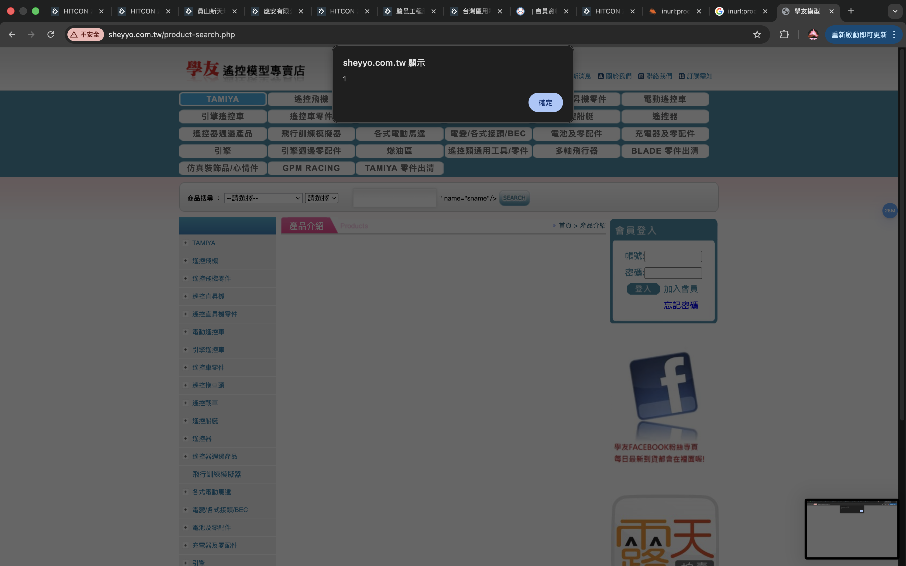Screen dimensions: 906x566
Task: Click the browser forward arrow
Action: (32, 34)
